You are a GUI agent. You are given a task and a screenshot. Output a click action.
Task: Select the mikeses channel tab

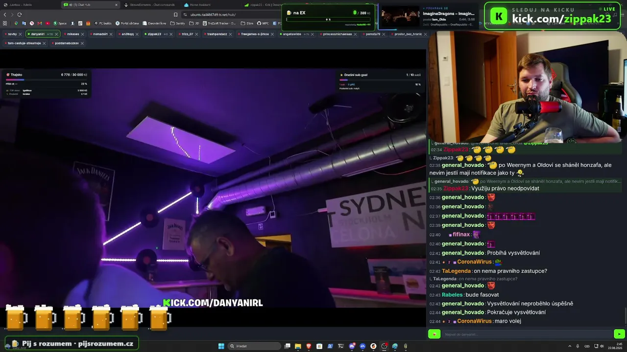(x=73, y=34)
